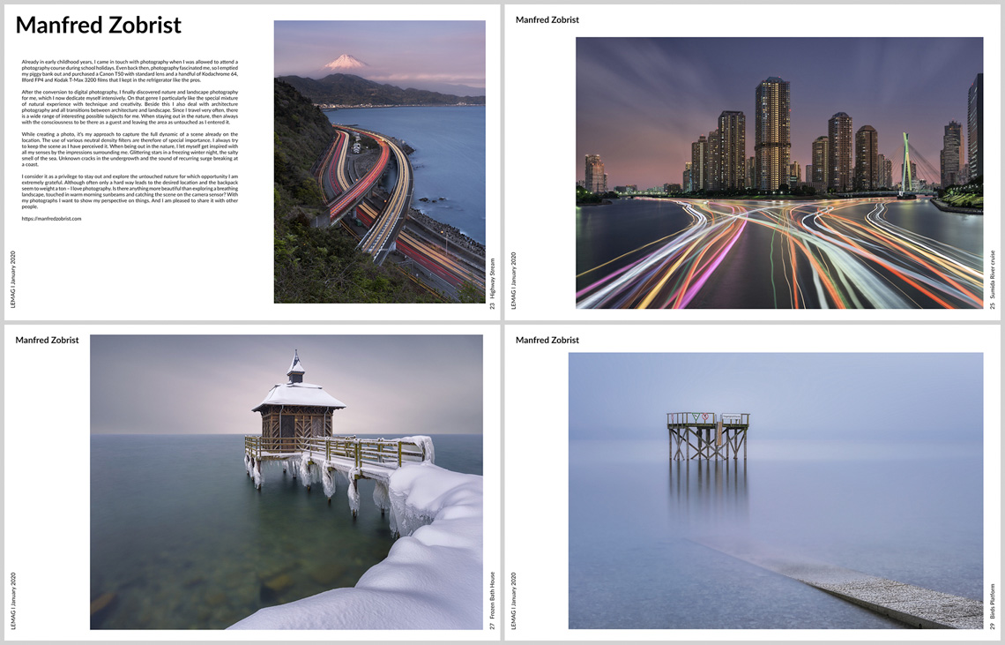View the Frozen Bath House photo
The width and height of the screenshot is (1005, 645).
click(x=287, y=482)
